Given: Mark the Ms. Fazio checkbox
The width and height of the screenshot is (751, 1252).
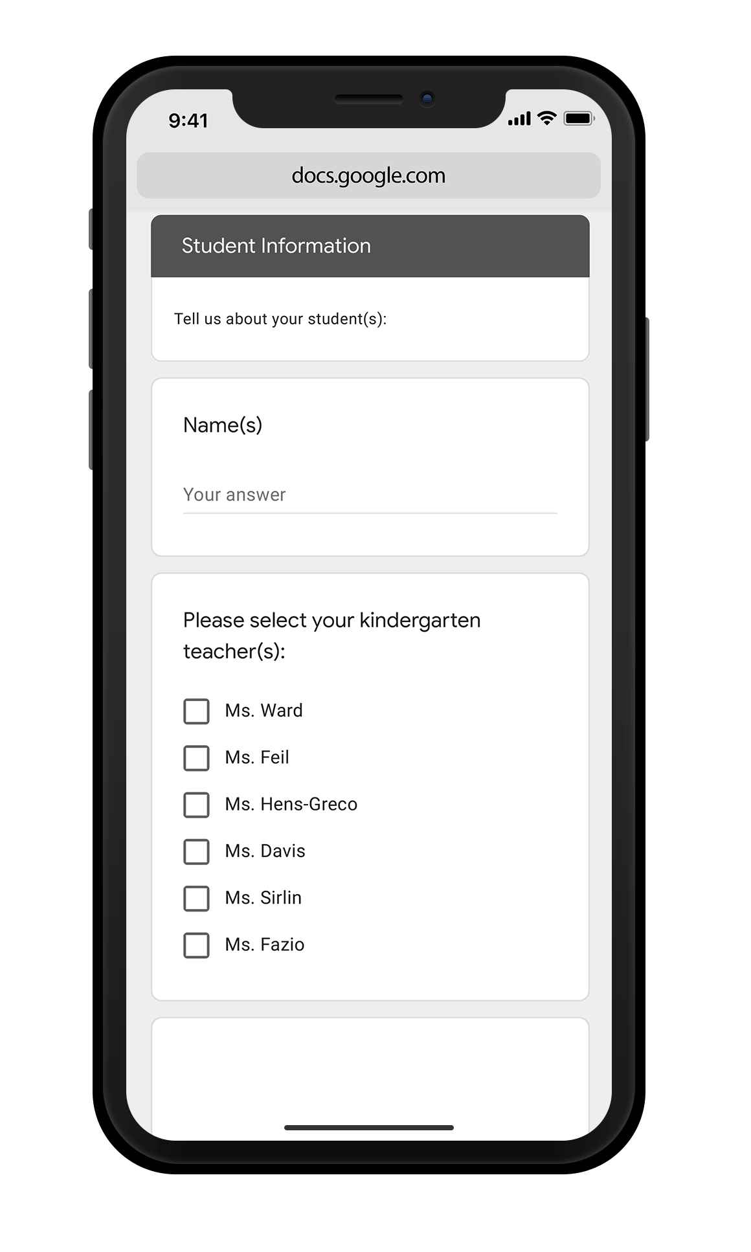Looking at the screenshot, I should [196, 945].
